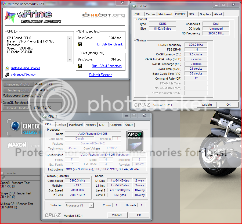Open Graphics tab in lower CPU-Z window
This screenshot has width=242, height=224.
pos(116,125)
